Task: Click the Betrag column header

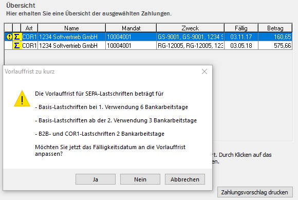Action: coord(275,28)
